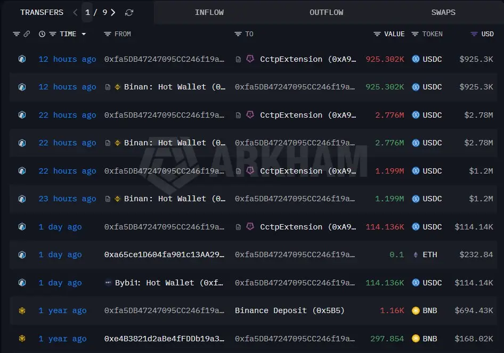Open the first 12 hours ago transaction link
This screenshot has height=353, width=504.
pos(67,59)
